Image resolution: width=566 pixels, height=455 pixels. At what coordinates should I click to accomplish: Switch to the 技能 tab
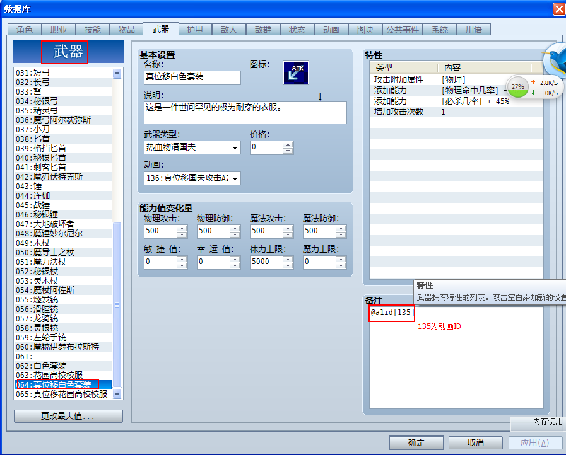point(92,30)
